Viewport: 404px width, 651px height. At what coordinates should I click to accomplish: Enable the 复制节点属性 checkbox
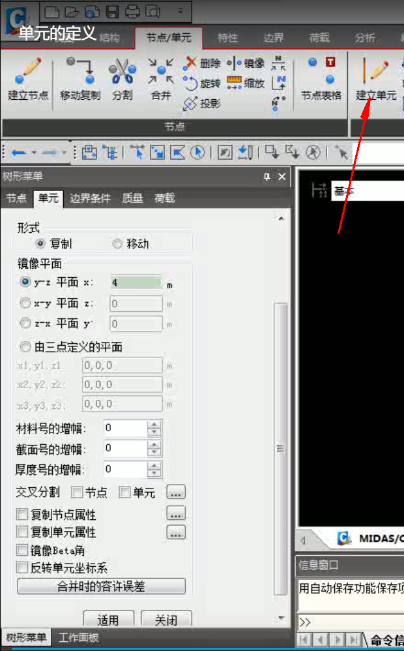(x=22, y=515)
